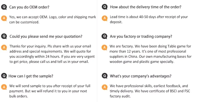Click the A icon beside professional skills answer

pos(104,87)
